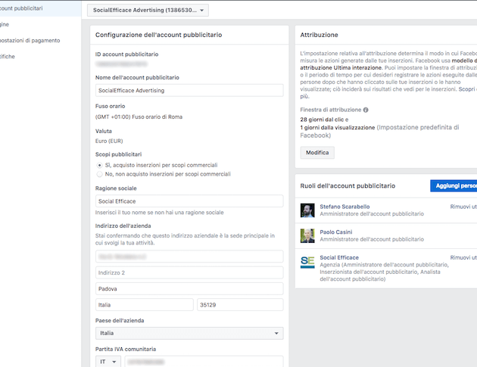477x367 pixels.
Task: Open Stefano Scarabello's profile photo
Action: coord(307,210)
